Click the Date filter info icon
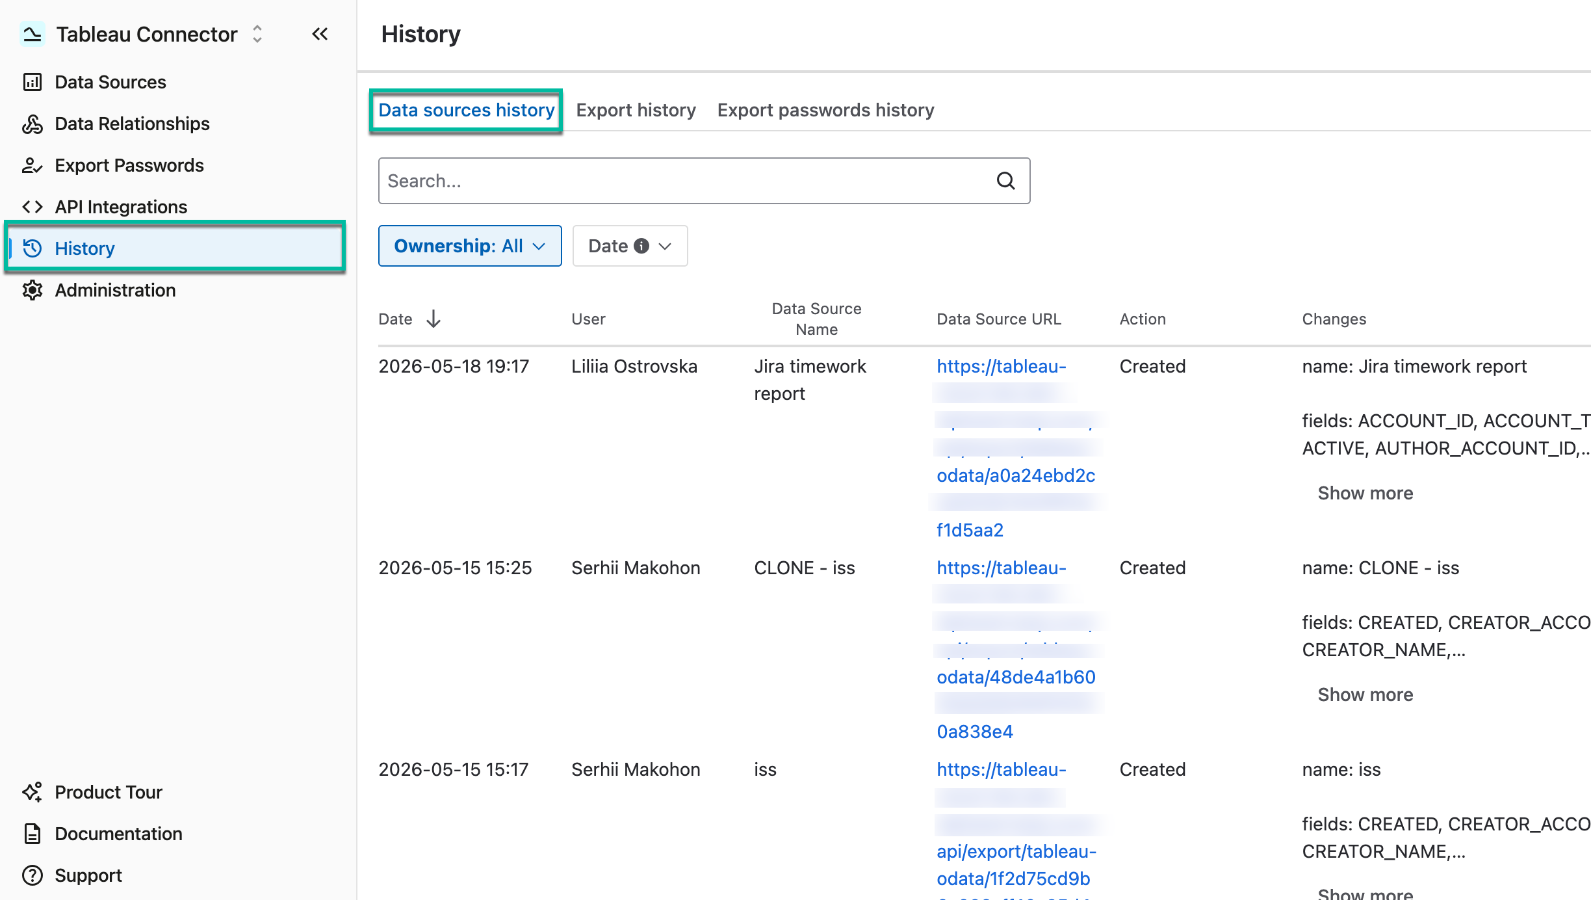 641,246
